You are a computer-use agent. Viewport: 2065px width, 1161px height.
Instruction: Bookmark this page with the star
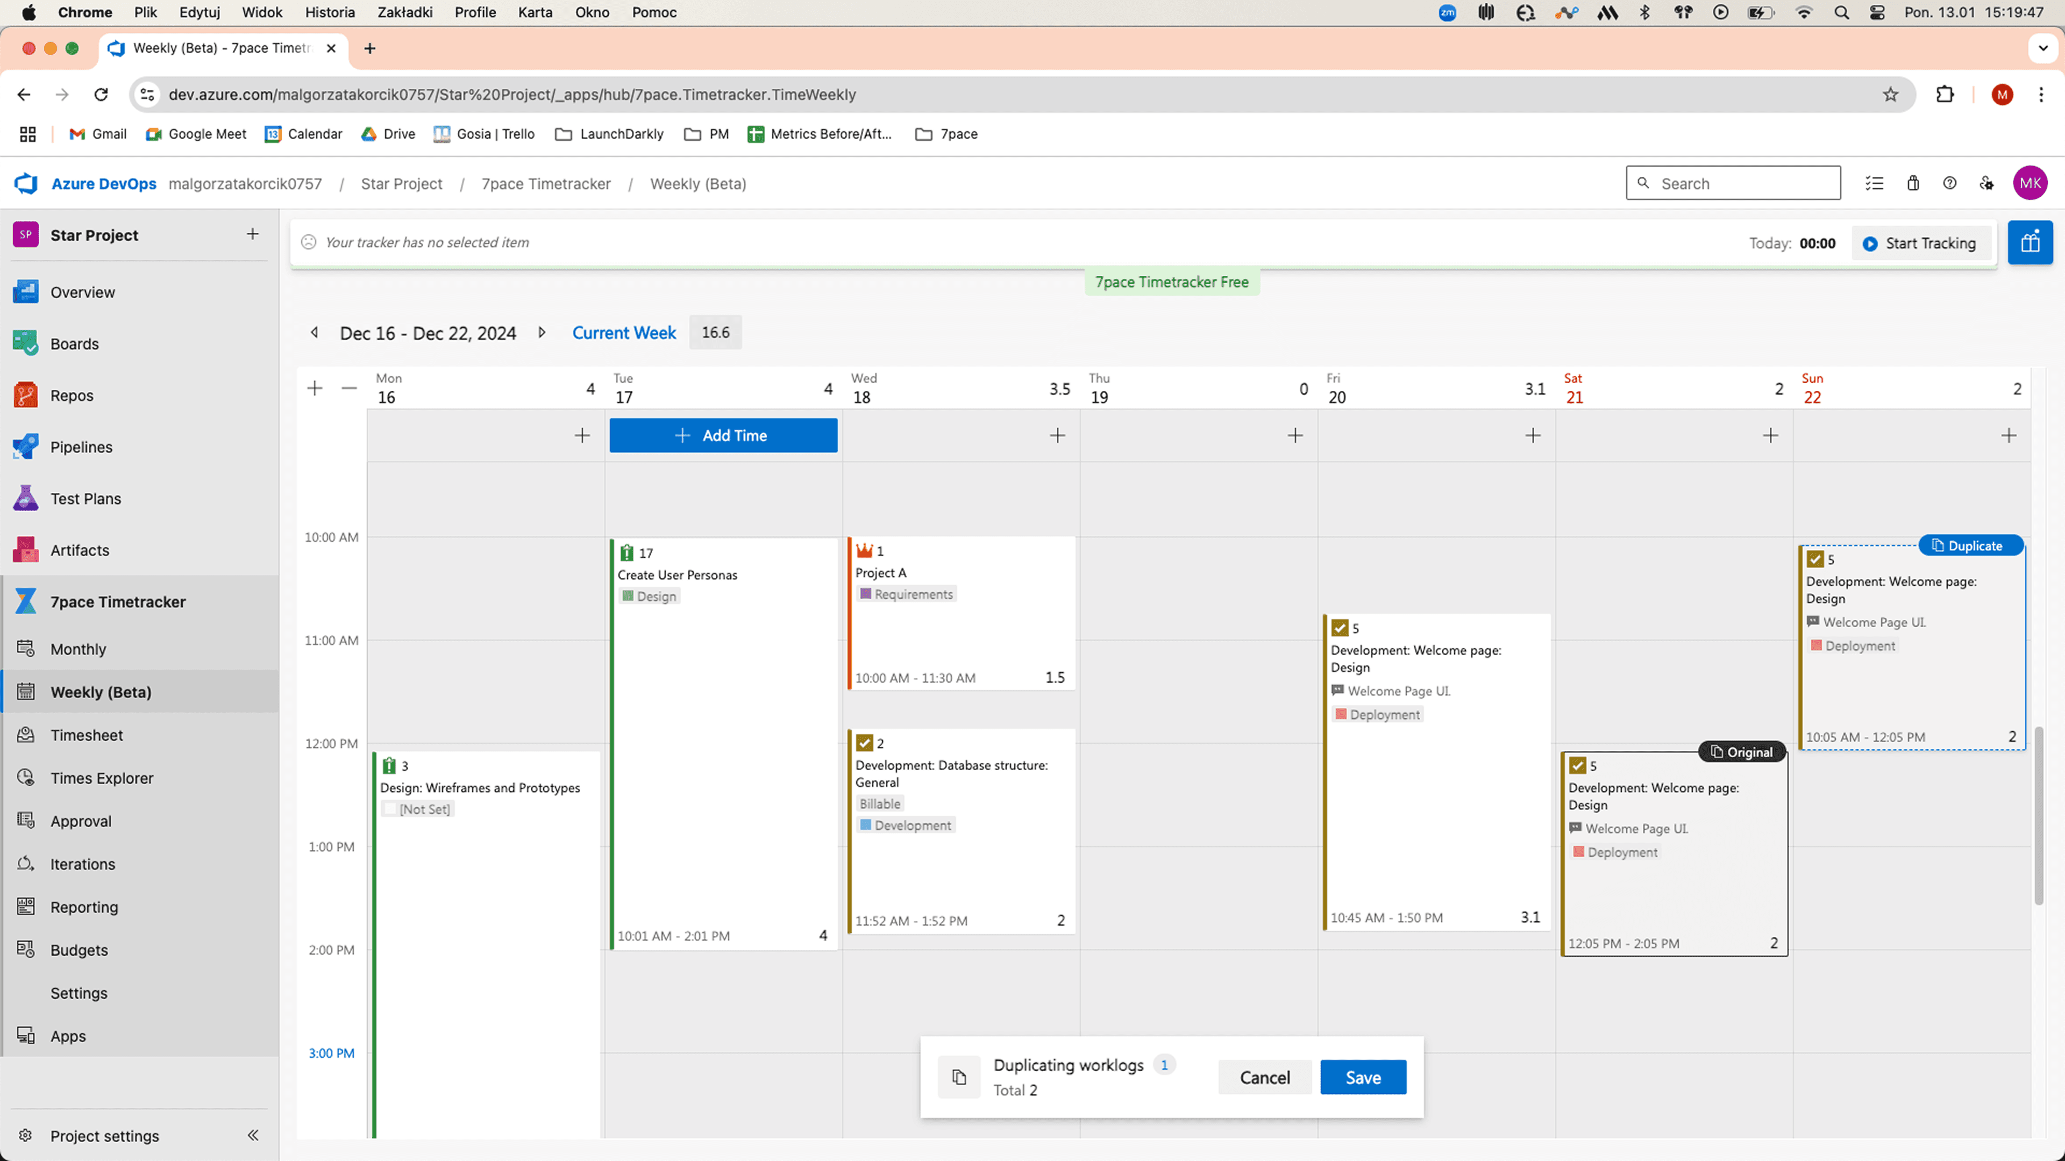[x=1890, y=95]
